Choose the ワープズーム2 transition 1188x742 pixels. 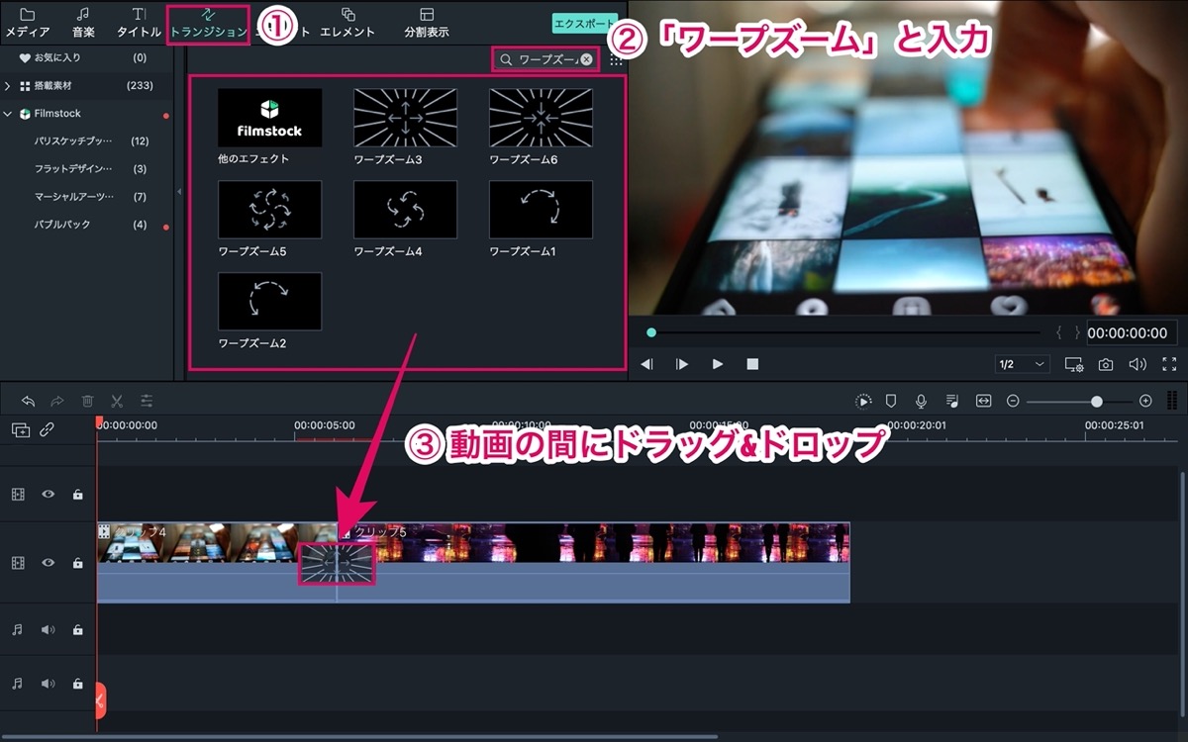pyautogui.click(x=269, y=302)
